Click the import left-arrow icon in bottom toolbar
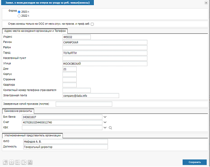 [x=18, y=162]
